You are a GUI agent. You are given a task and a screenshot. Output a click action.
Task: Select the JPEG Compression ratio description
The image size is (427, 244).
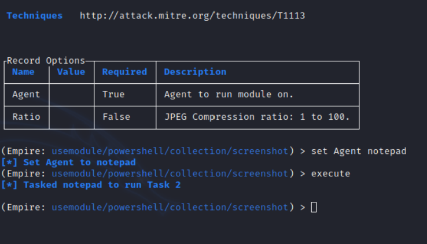tap(257, 117)
